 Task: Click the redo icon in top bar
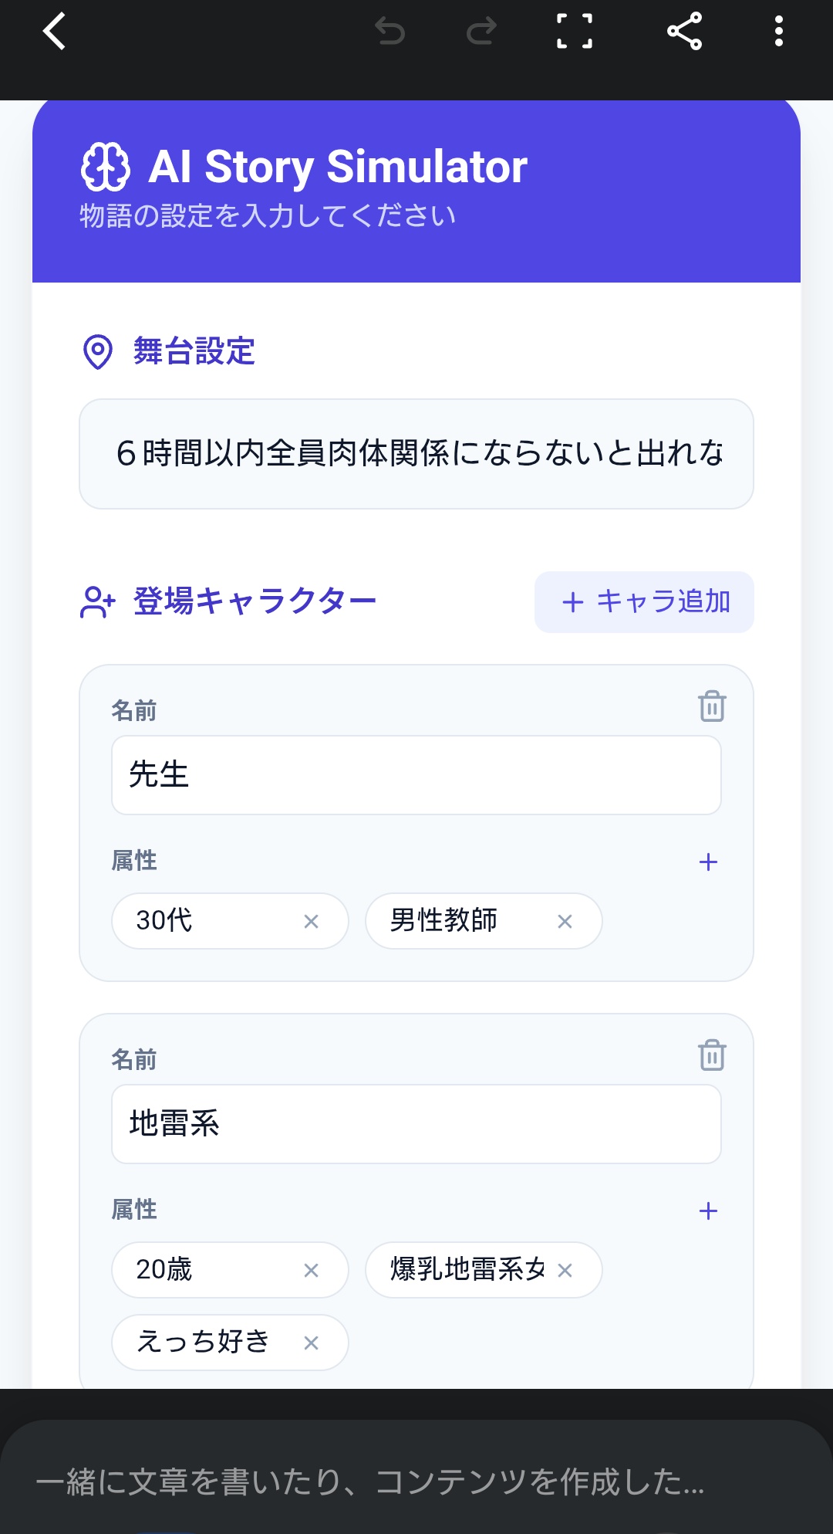(481, 32)
